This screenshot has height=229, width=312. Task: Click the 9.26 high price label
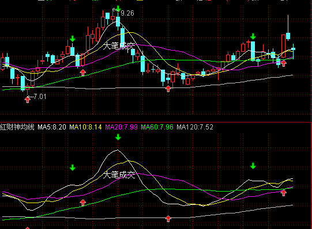pyautogui.click(x=127, y=13)
